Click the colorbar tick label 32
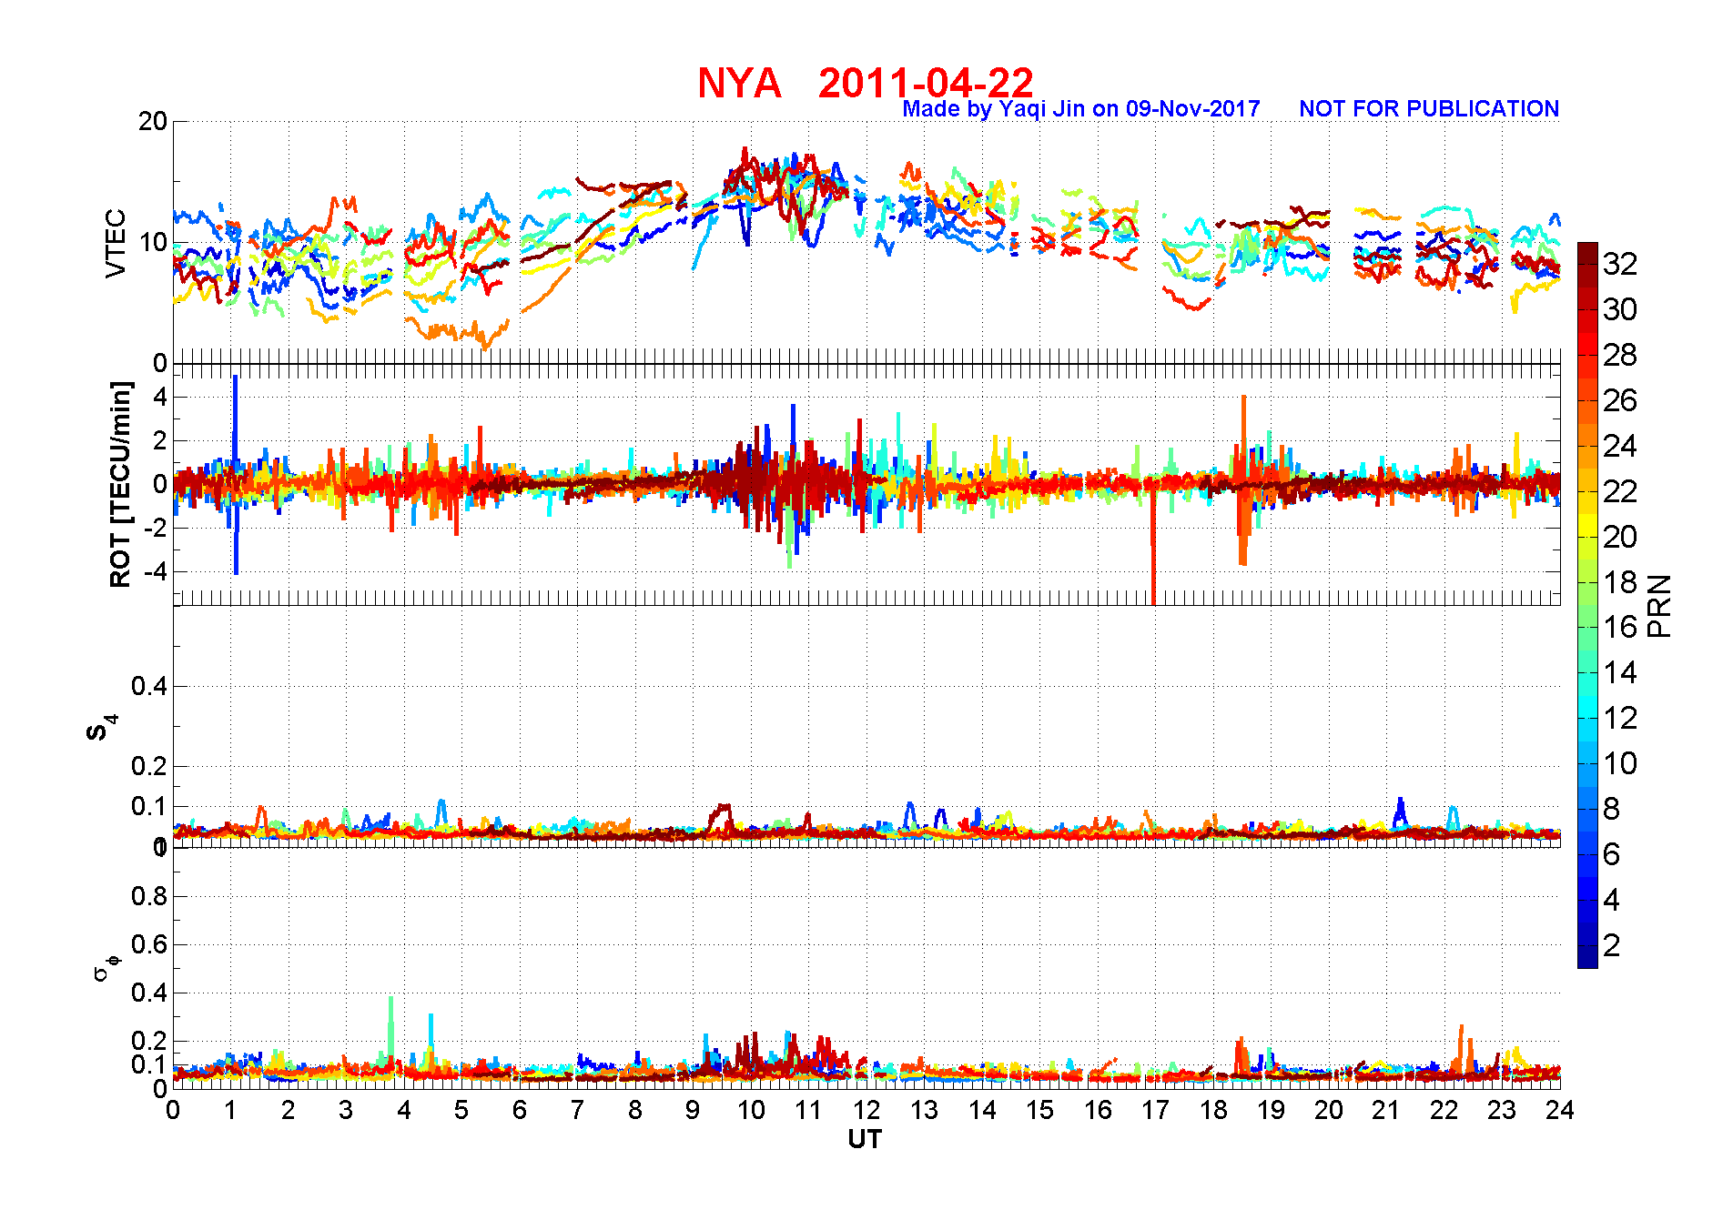This screenshot has width=1733, height=1210. pyautogui.click(x=1620, y=264)
